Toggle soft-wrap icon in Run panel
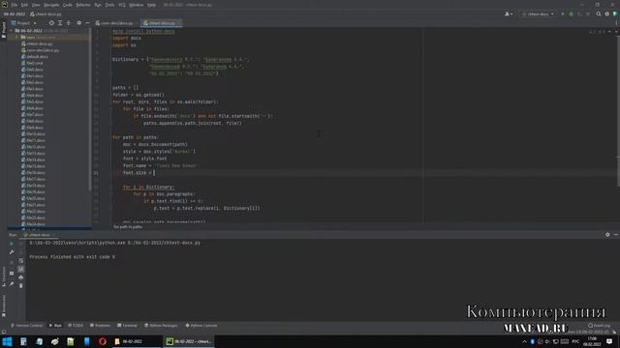 tap(21, 260)
